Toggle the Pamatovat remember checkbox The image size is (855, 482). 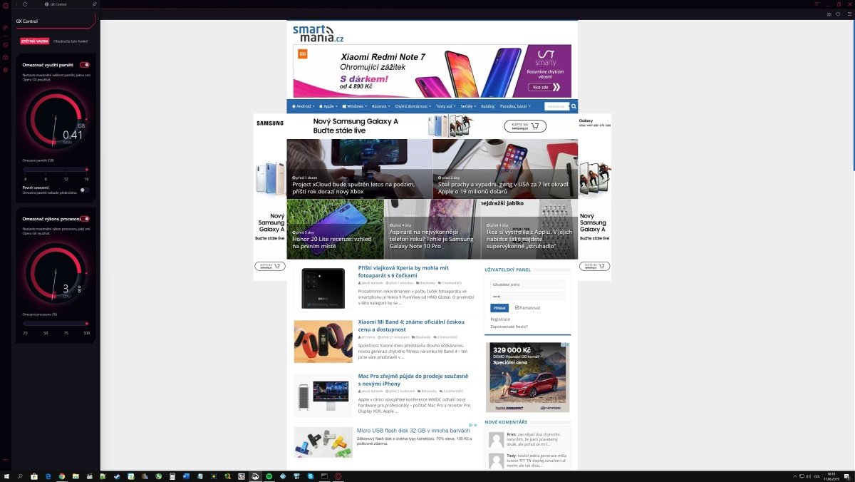[517, 307]
